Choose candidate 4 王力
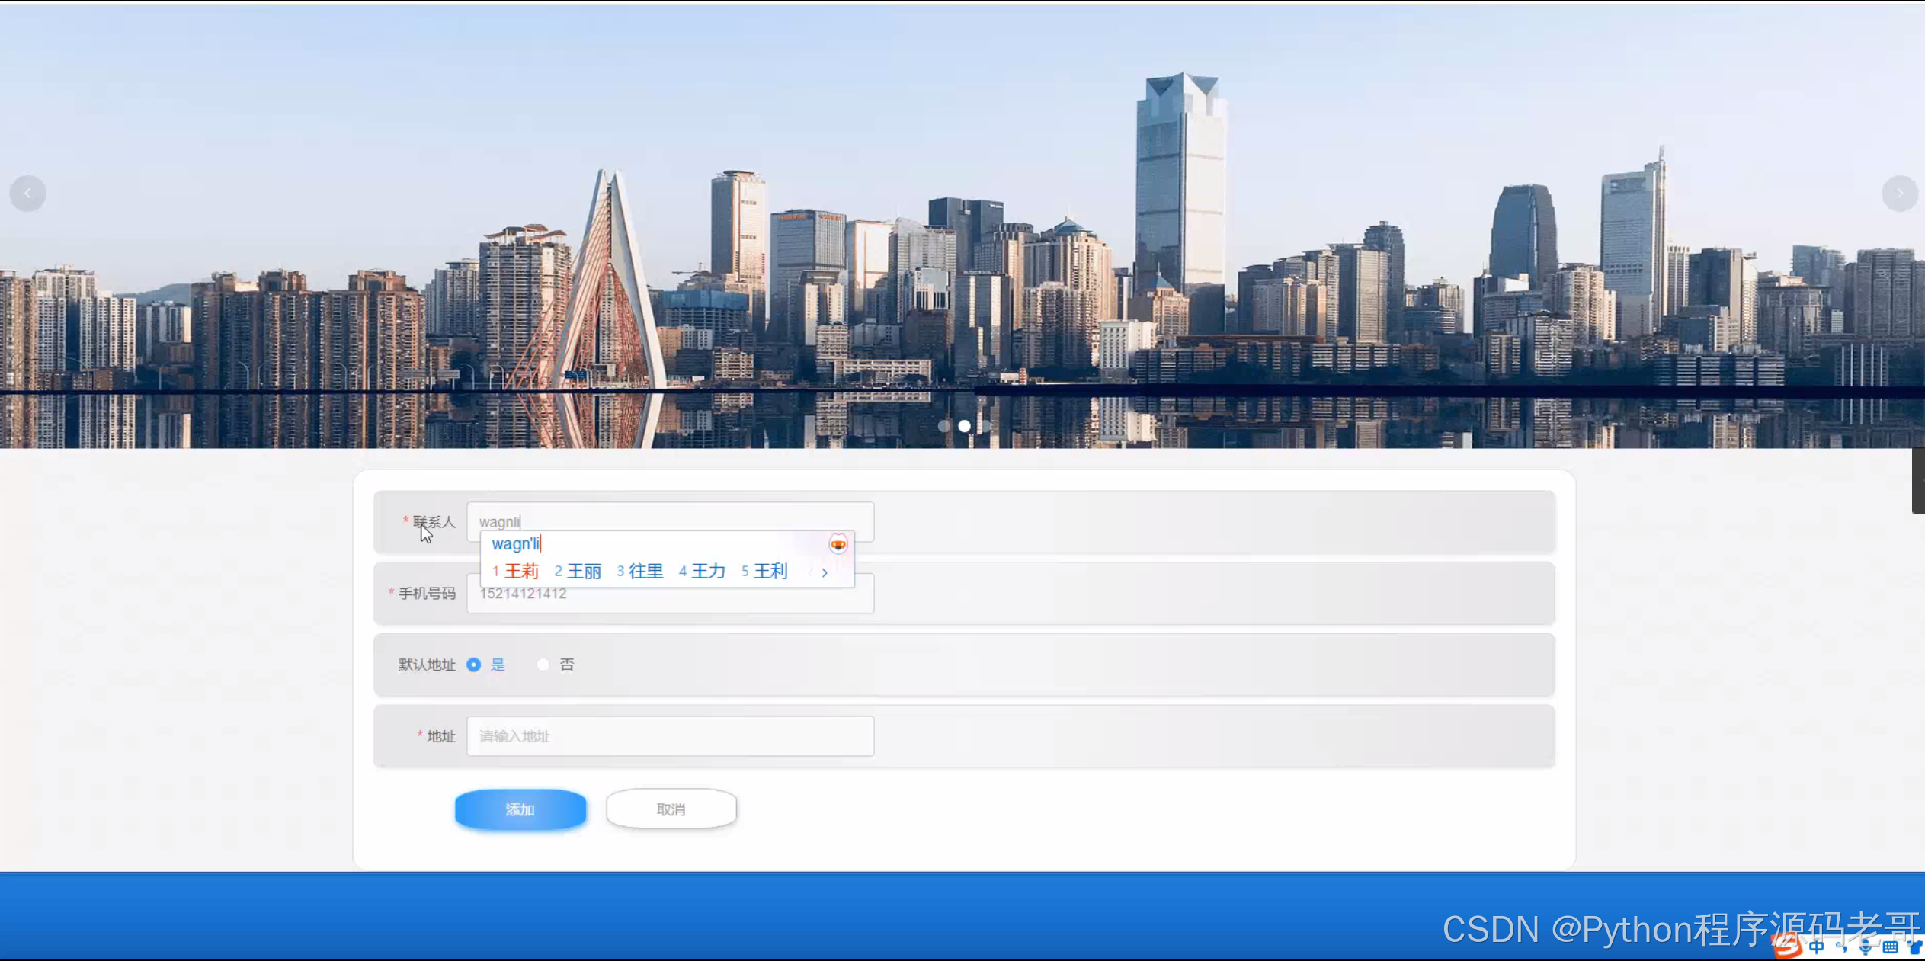Image resolution: width=1925 pixels, height=961 pixels. pos(707,572)
